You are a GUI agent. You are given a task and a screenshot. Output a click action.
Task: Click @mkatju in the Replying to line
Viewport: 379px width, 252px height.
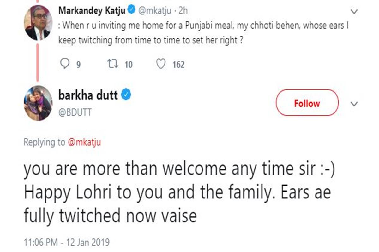point(84,142)
